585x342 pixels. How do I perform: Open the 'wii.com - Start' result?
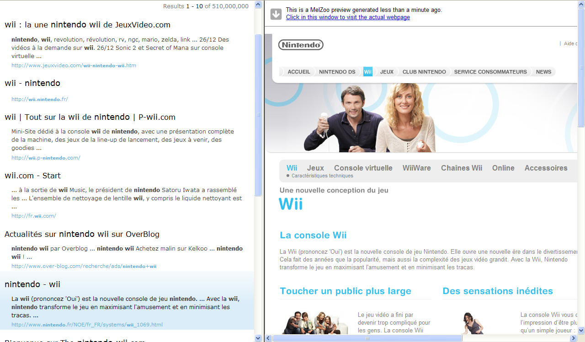coord(32,176)
